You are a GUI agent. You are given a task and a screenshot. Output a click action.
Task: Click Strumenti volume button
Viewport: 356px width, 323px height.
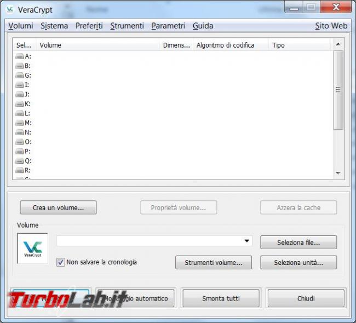click(x=214, y=263)
